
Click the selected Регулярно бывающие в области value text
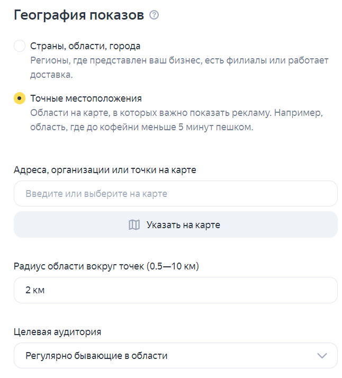tap(96, 356)
